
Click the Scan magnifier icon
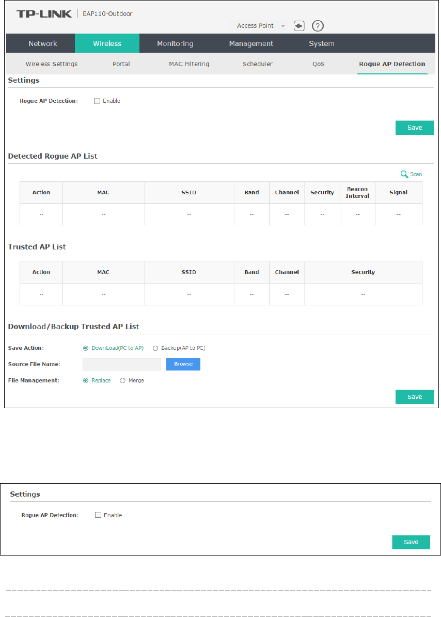pos(404,175)
